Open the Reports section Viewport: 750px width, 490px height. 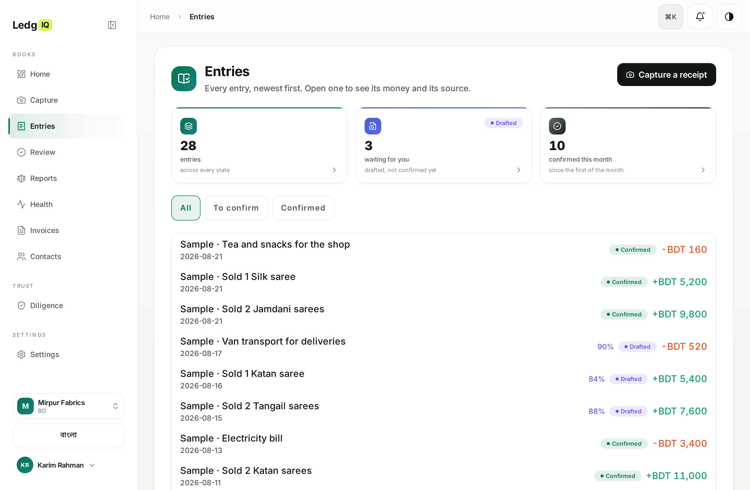66,179
